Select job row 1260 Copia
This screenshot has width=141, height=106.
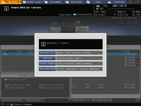[18, 54]
